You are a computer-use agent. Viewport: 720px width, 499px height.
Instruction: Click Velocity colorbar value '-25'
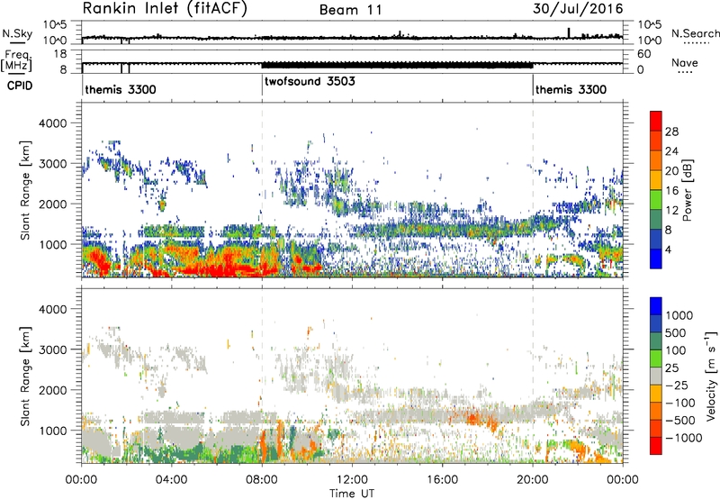[677, 385]
